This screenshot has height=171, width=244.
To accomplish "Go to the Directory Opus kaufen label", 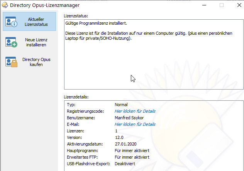I will (36, 62).
